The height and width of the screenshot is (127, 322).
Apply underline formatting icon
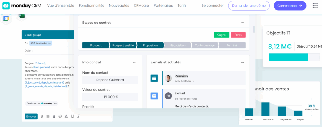point(72,116)
